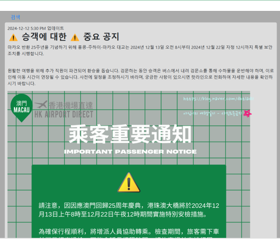Click the 乘客重要通知 banner title
Screen dimensions: 280x239
point(130,134)
